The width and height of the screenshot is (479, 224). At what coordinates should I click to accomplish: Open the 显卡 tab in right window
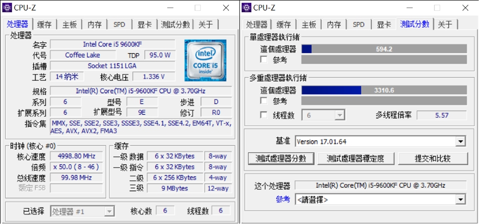tap(384, 25)
